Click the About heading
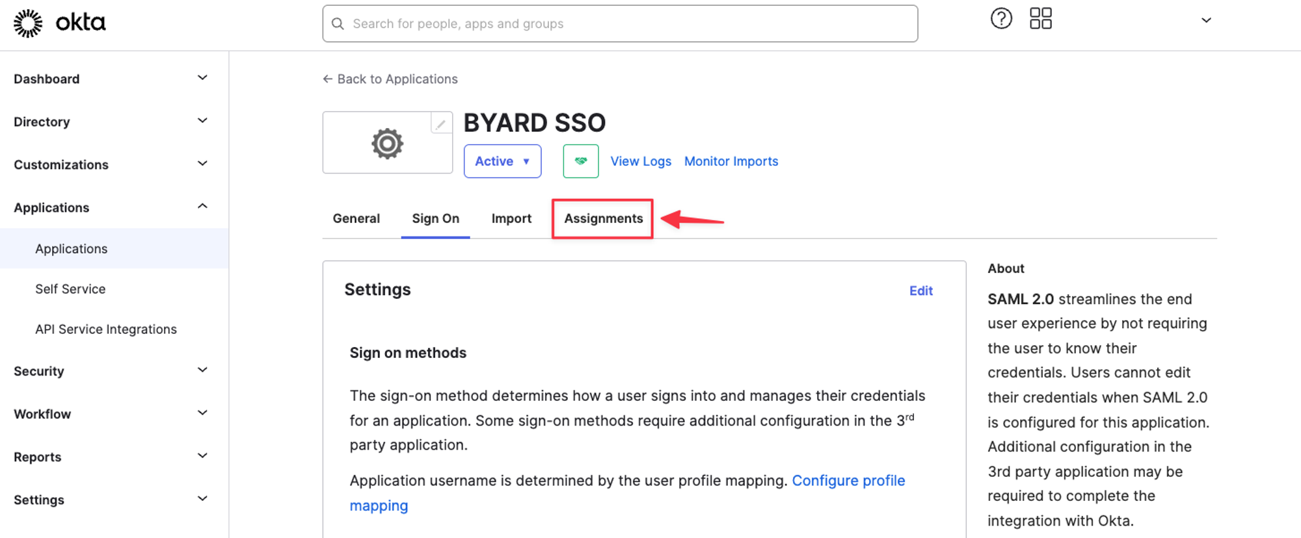Viewport: 1301px width, 538px height. [x=1006, y=268]
